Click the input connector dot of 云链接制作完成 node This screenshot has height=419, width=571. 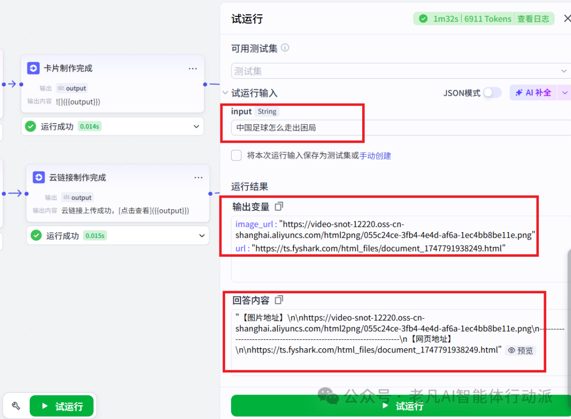(x=26, y=194)
